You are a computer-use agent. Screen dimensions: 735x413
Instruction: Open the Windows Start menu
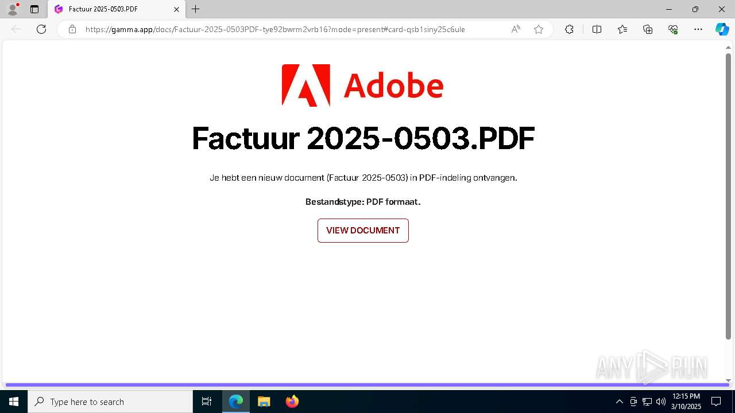[x=14, y=402]
